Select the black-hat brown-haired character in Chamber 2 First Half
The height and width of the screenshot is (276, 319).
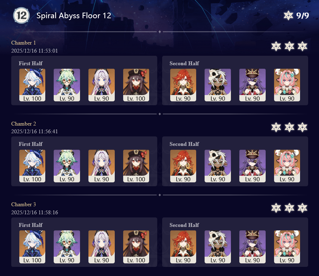coord(136,166)
